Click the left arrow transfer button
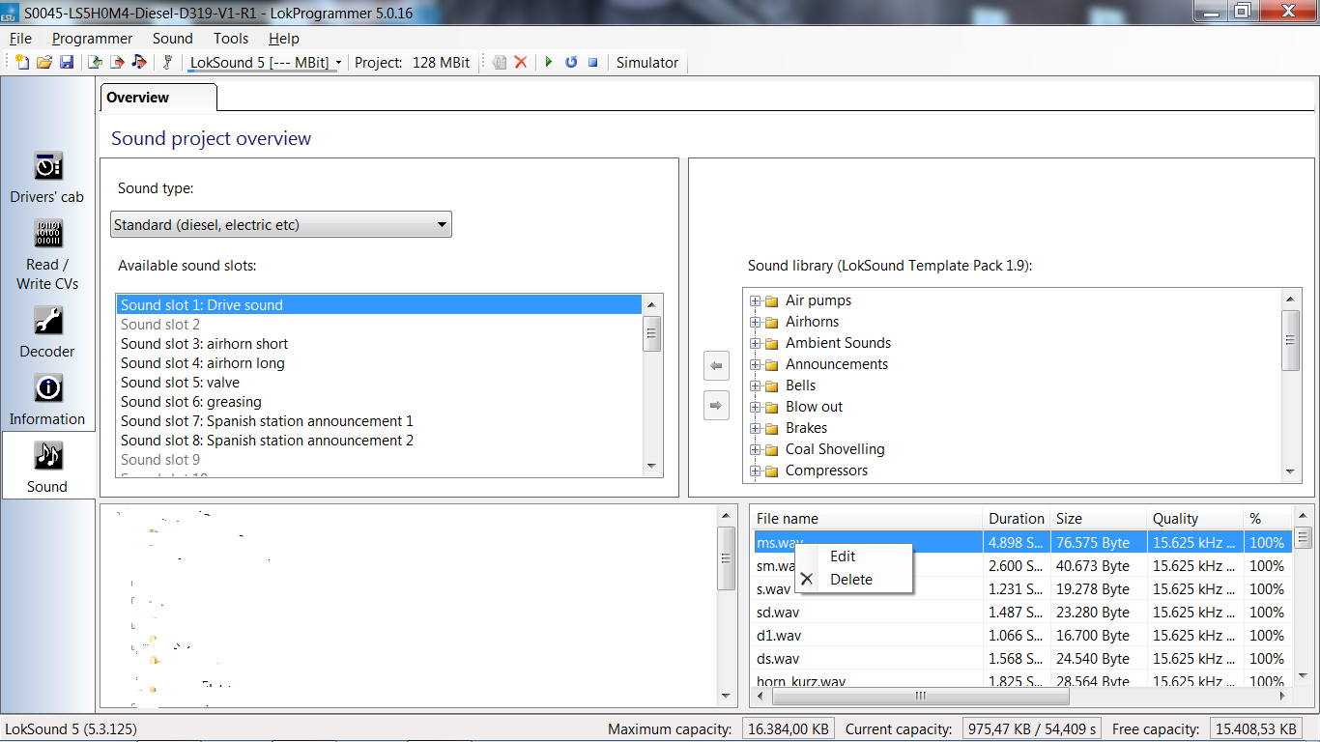 pyautogui.click(x=716, y=366)
